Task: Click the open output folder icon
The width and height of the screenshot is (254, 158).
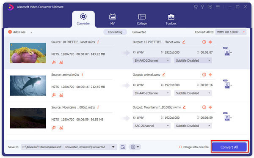Action: [x=123, y=147]
